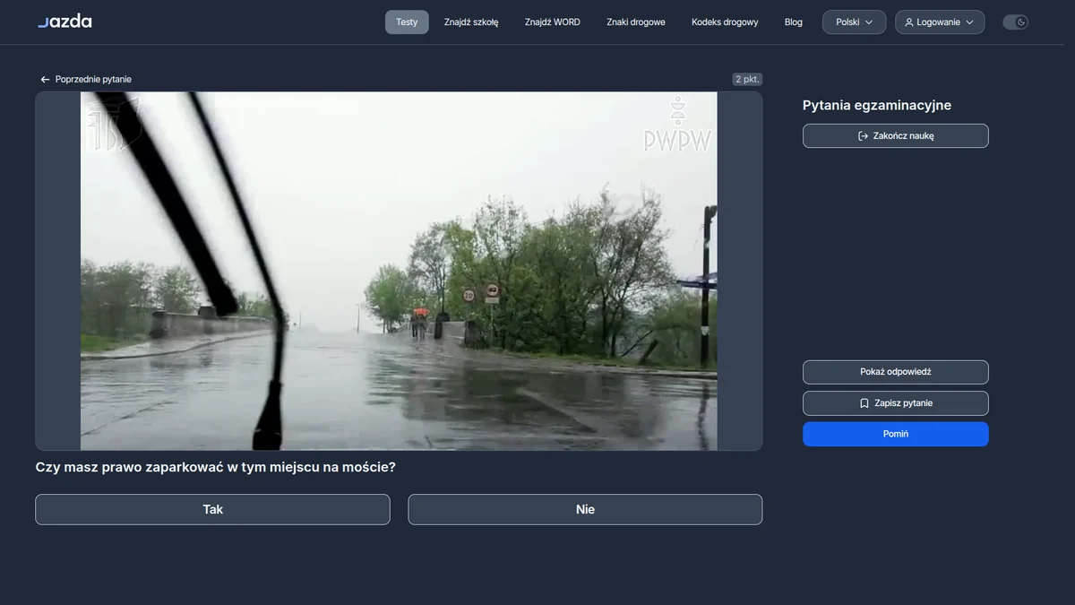Click the chevron next to Polski
The height and width of the screenshot is (605, 1075).
tap(869, 22)
